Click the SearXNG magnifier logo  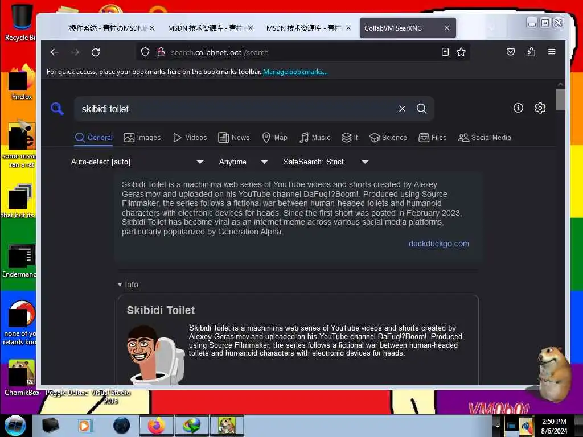pyautogui.click(x=57, y=109)
